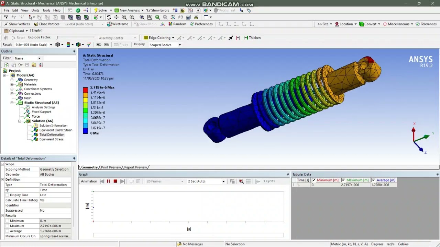The image size is (440, 247).
Task: Click the previous frame animation button
Action: (x=102, y=181)
